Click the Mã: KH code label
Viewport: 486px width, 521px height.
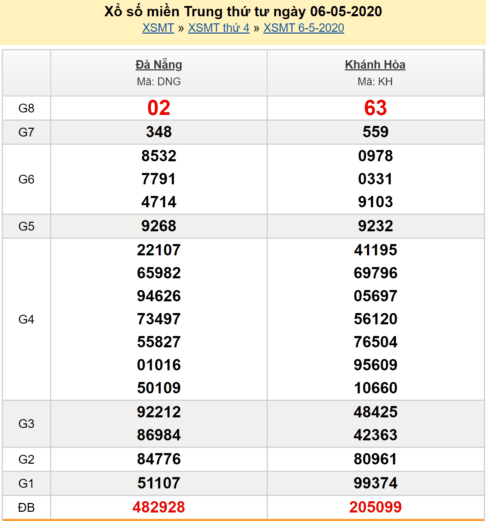(375, 82)
